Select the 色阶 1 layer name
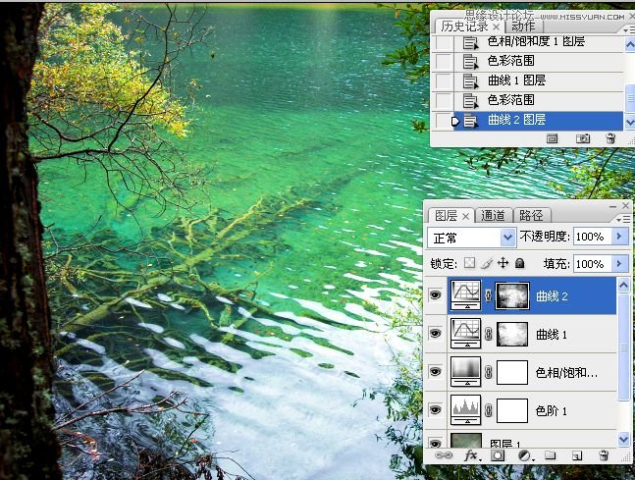The height and width of the screenshot is (480, 635). pos(552,411)
